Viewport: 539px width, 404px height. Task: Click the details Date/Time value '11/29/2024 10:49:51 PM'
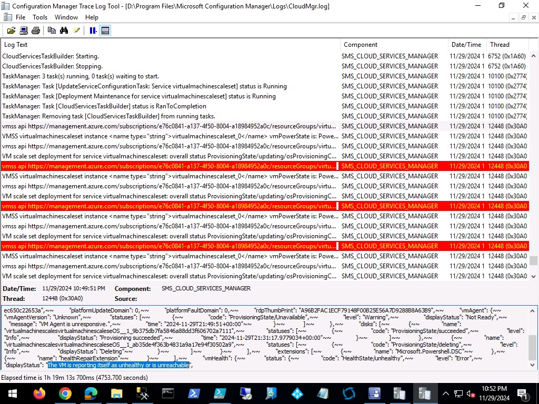pyautogui.click(x=74, y=289)
